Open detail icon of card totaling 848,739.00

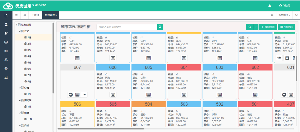[113, 58]
